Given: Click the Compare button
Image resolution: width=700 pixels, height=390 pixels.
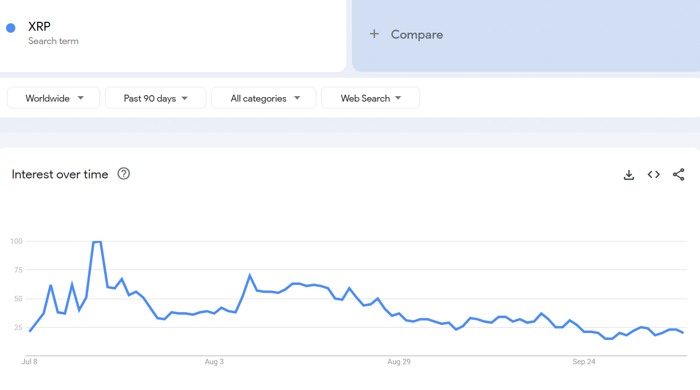Looking at the screenshot, I should coord(406,34).
